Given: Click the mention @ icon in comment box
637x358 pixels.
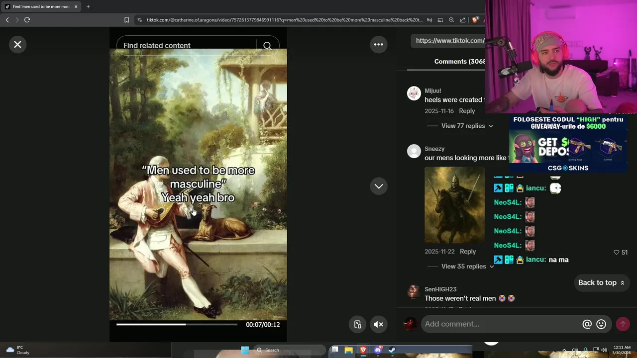Looking at the screenshot, I should 587,324.
